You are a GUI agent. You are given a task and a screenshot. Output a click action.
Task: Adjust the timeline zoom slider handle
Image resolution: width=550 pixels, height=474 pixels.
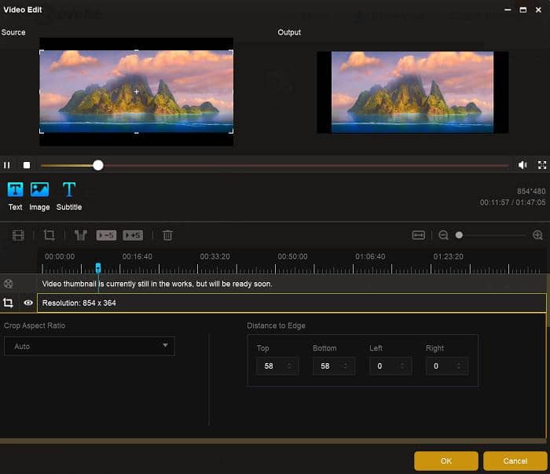(459, 235)
